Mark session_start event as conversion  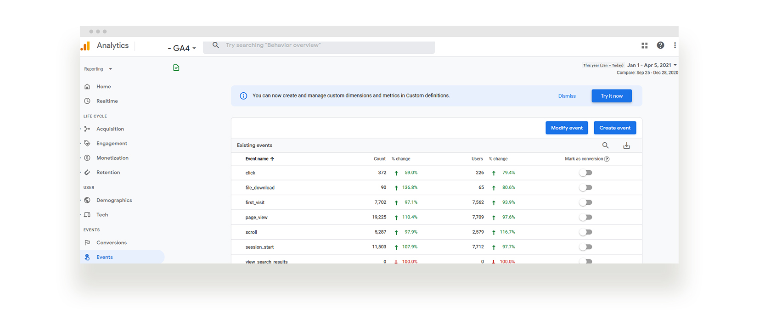click(585, 247)
